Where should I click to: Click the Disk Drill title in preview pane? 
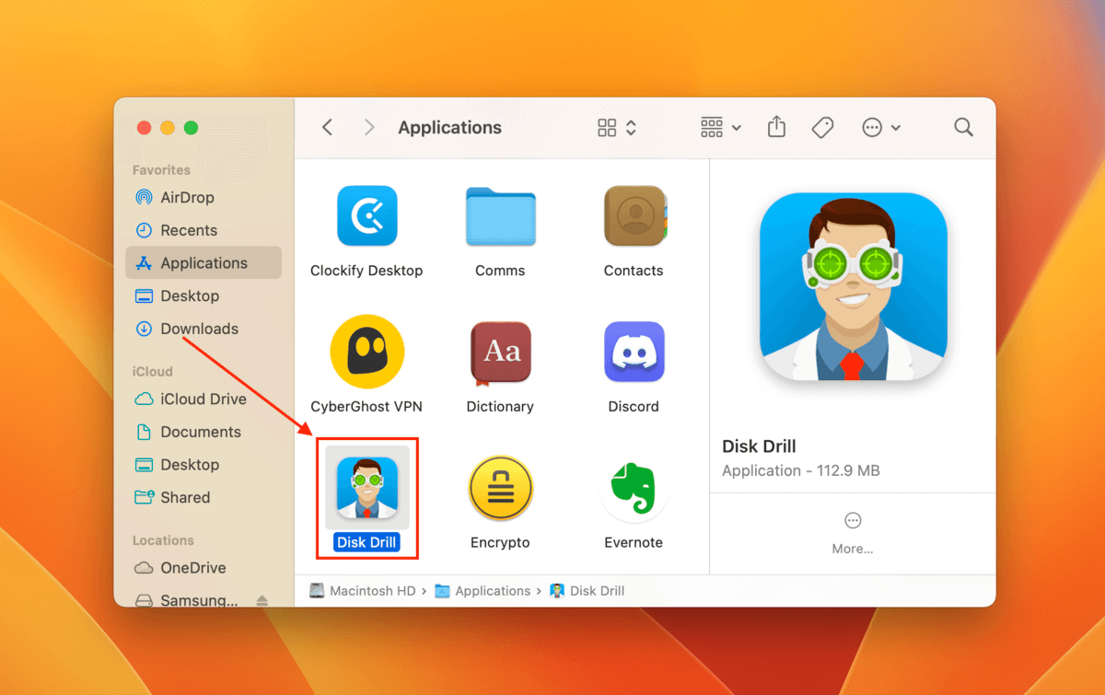(759, 446)
